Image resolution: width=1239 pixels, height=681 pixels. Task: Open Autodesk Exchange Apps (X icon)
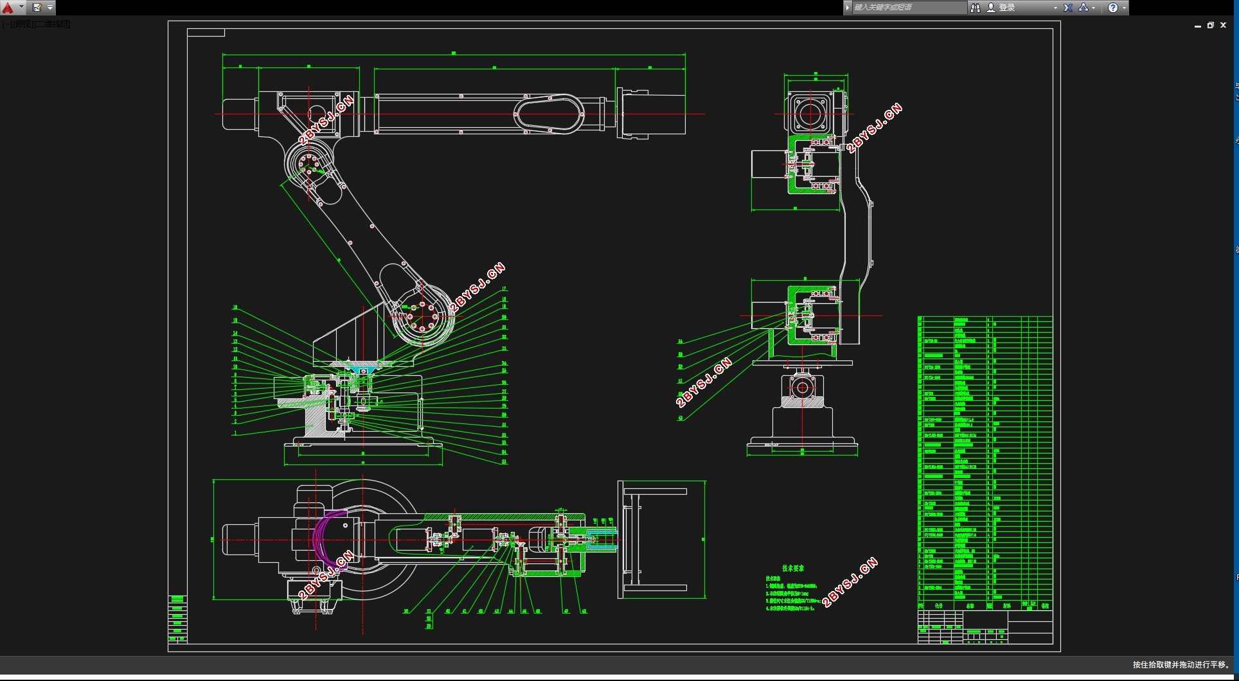tap(1068, 8)
